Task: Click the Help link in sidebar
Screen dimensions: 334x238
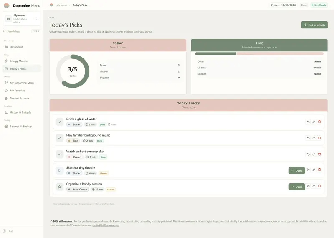Action: [10, 231]
